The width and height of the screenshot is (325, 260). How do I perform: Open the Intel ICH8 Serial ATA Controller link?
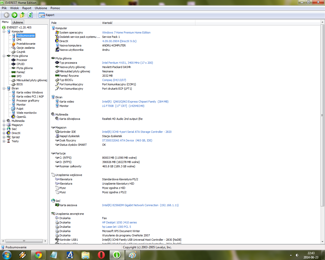click(137, 132)
